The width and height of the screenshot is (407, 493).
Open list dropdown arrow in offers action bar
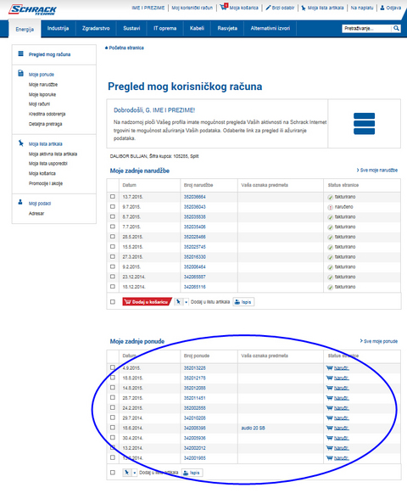[x=135, y=473]
